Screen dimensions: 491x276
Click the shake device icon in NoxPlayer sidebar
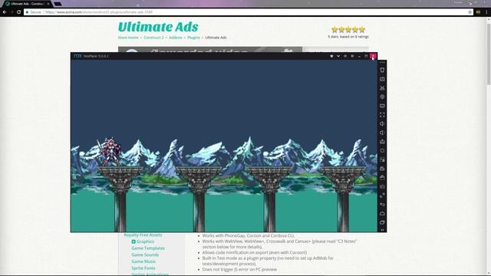click(382, 70)
